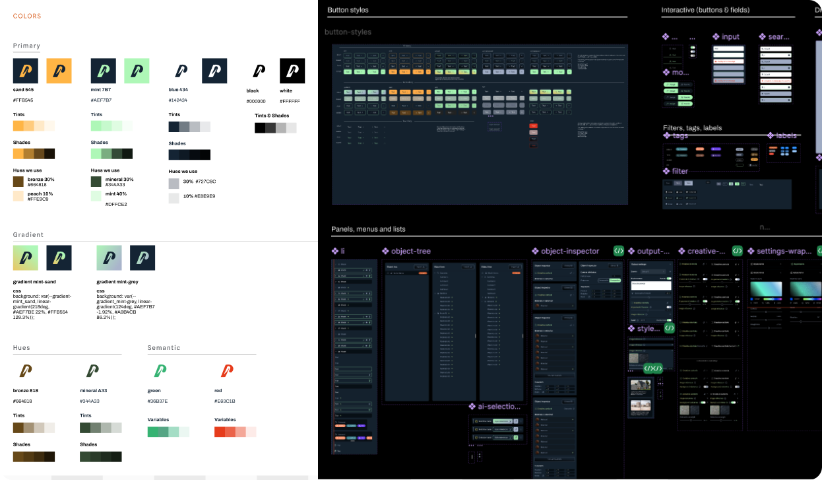Click the component icon next to filter
The height and width of the screenshot is (480, 822).
click(666, 171)
